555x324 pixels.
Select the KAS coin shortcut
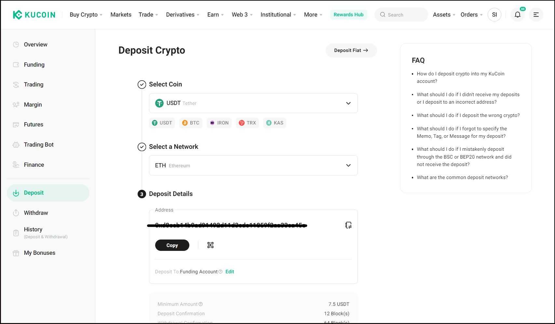pos(275,123)
